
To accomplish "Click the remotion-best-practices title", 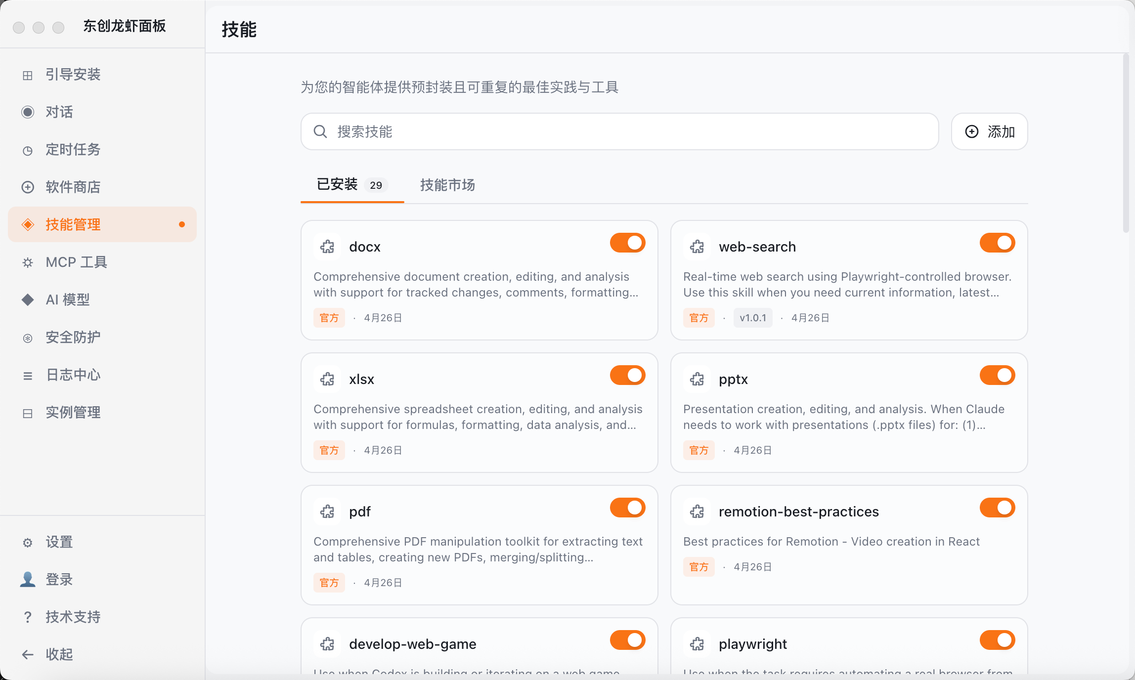I will pos(799,511).
